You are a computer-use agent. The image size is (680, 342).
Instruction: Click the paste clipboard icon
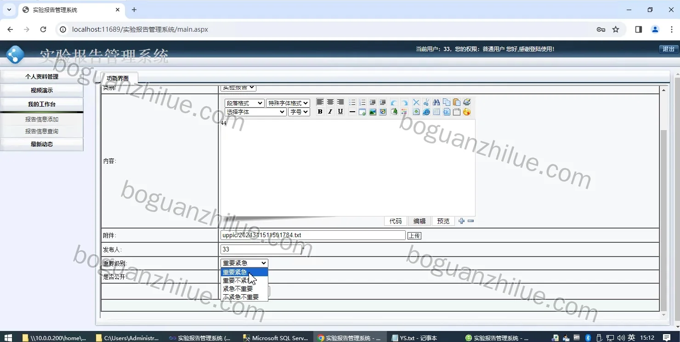457,102
